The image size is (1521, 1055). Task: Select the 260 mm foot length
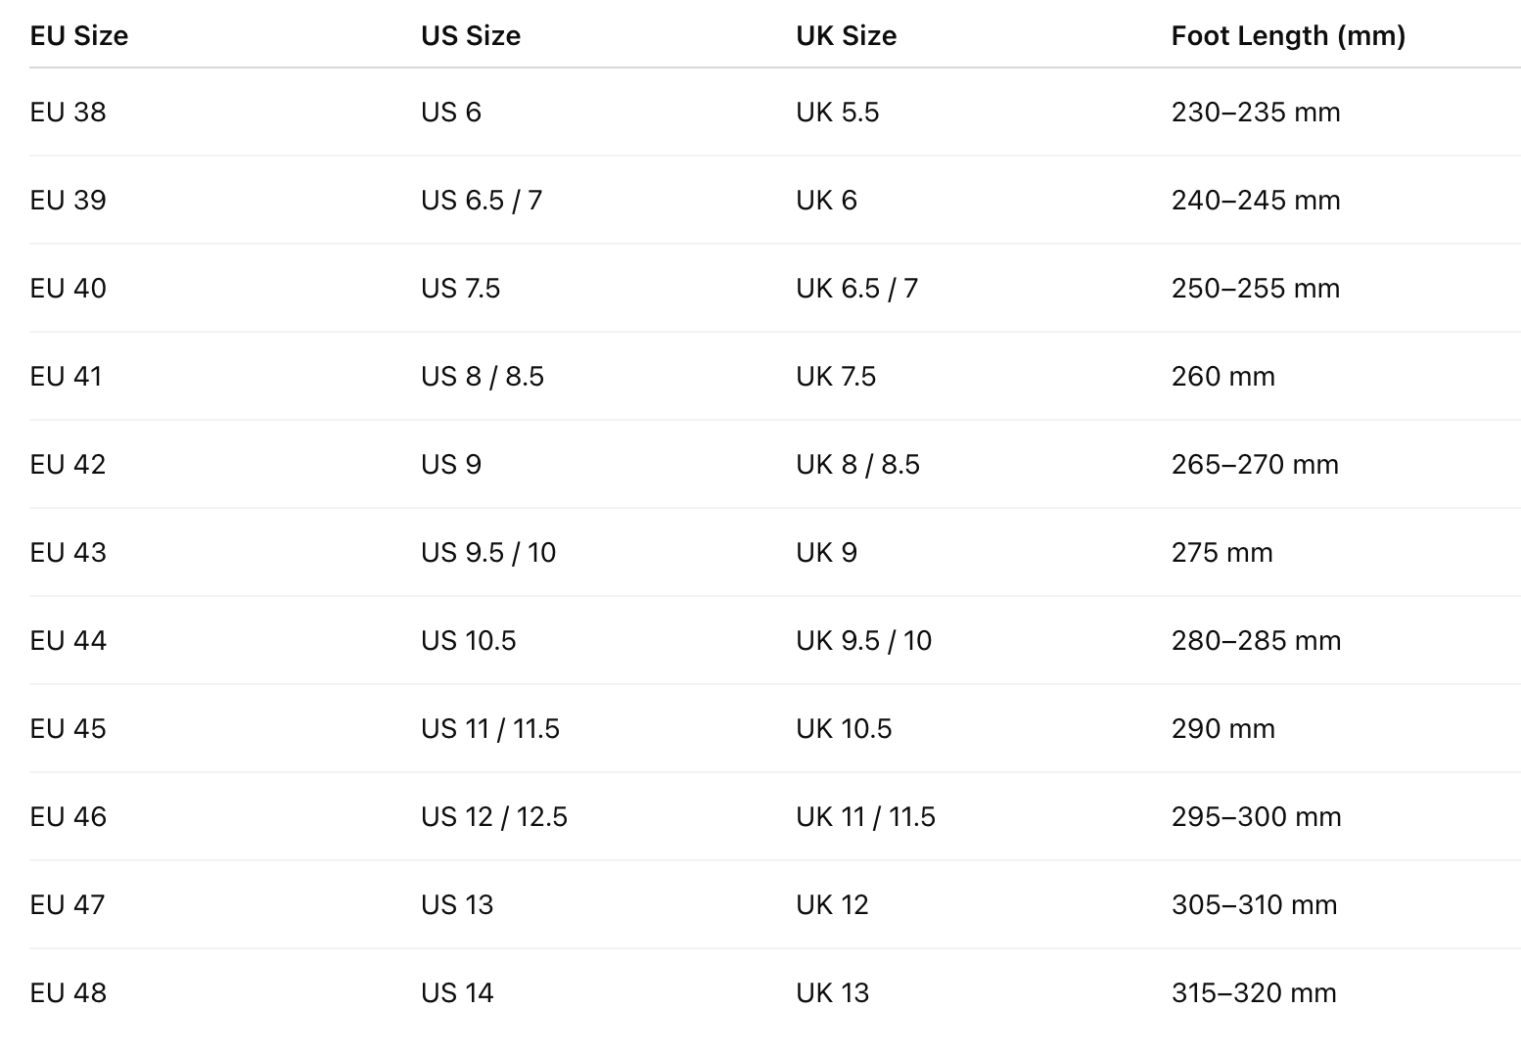click(x=1222, y=377)
